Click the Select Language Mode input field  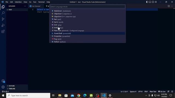pos(87,7)
